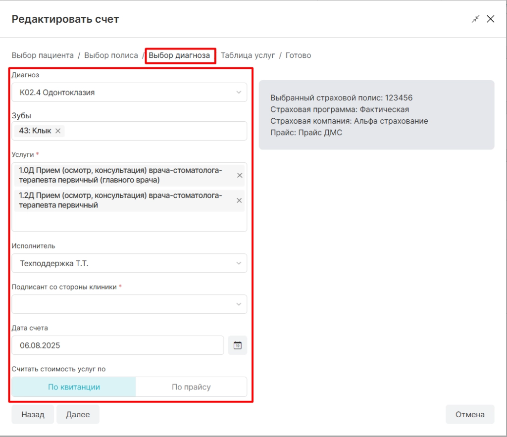507x437 pixels.
Task: Expand the Исполнитель dropdown
Action: pos(129,263)
